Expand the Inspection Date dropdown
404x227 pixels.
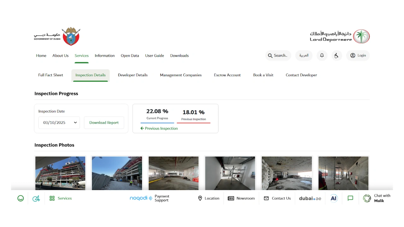[59, 123]
